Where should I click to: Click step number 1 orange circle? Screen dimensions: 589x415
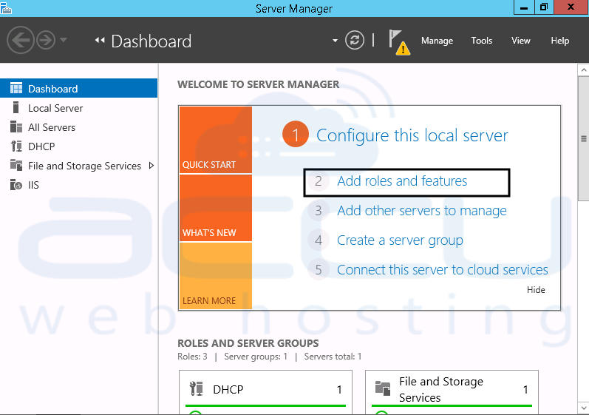[296, 134]
